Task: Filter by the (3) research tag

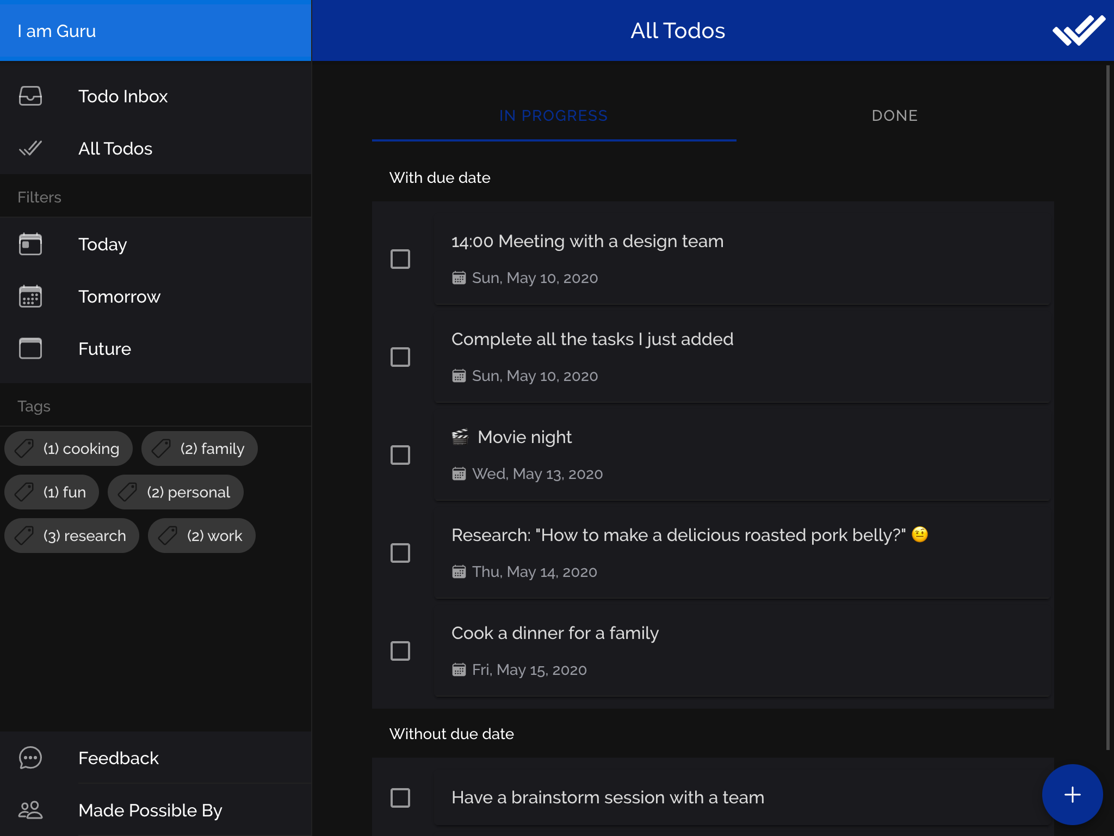Action: [72, 536]
